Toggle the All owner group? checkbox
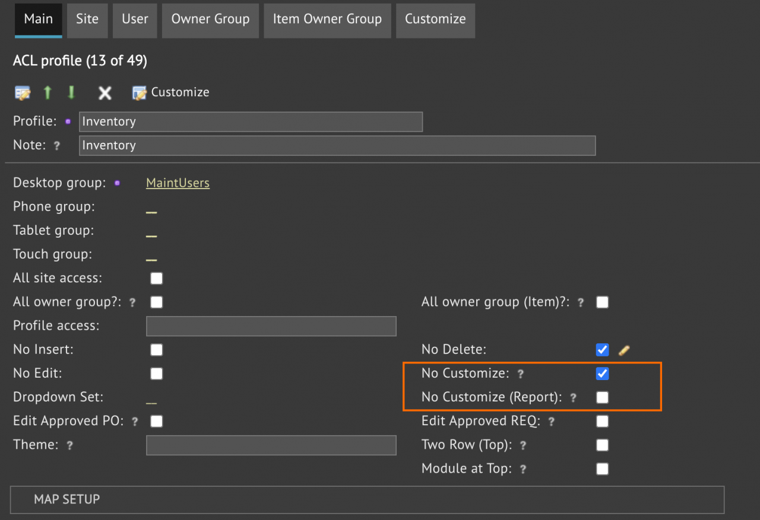Screen dimensions: 760x520 point(157,302)
